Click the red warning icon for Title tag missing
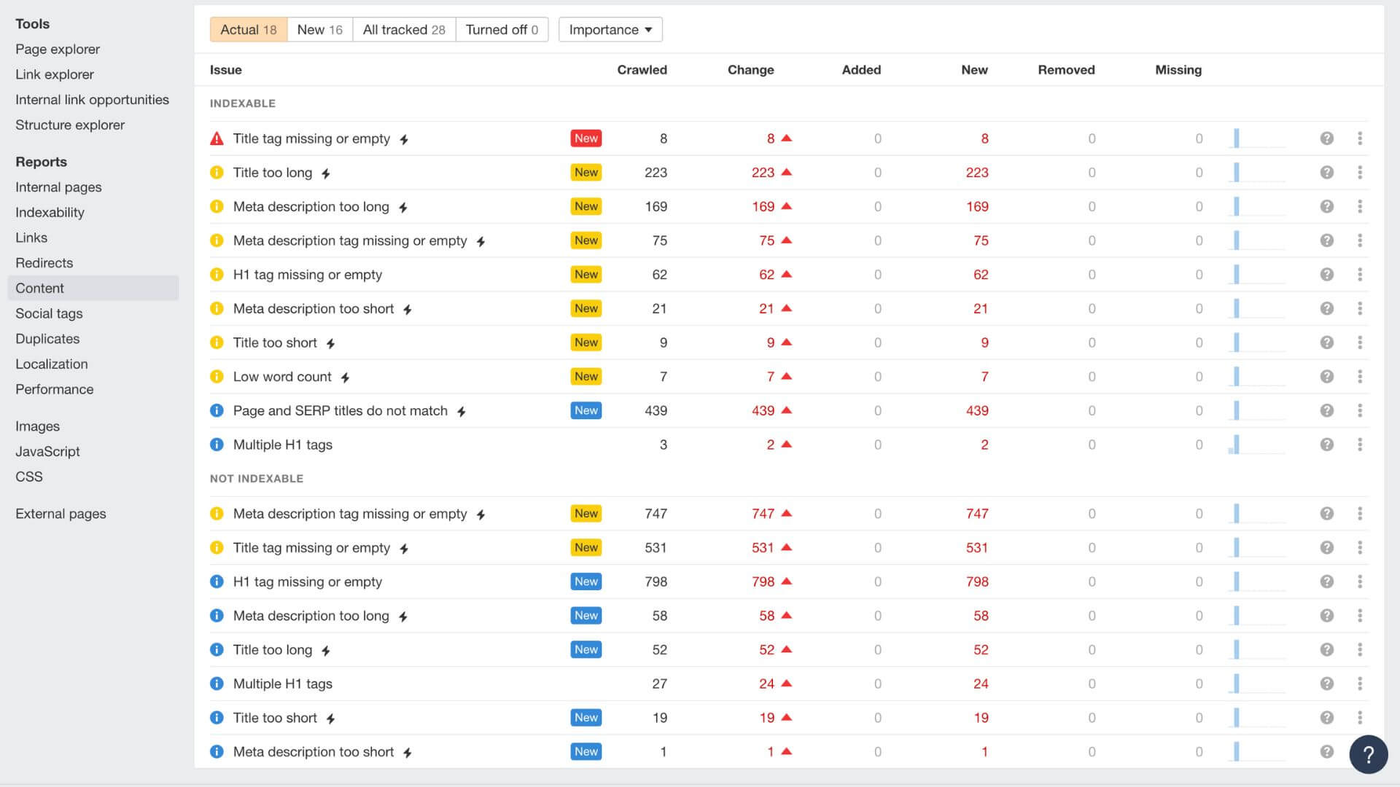 coord(217,138)
